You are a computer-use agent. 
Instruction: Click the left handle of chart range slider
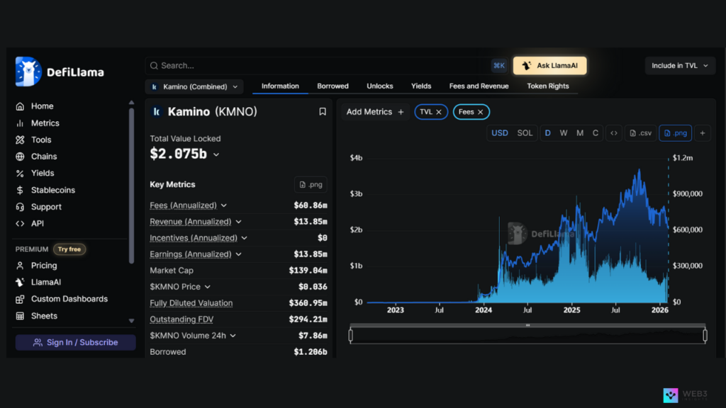tap(351, 335)
